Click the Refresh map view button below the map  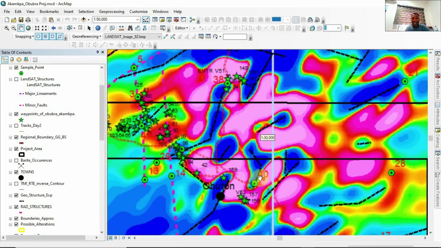coord(123,238)
